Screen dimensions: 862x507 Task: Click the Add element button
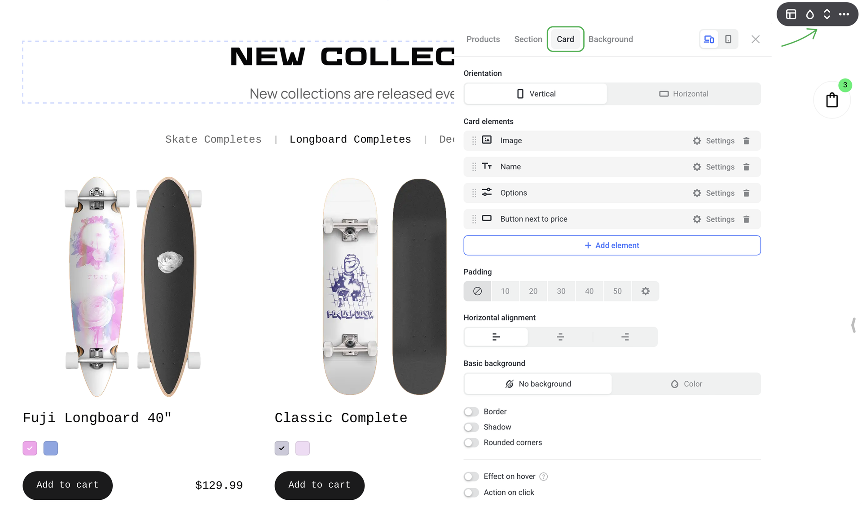[x=612, y=245]
